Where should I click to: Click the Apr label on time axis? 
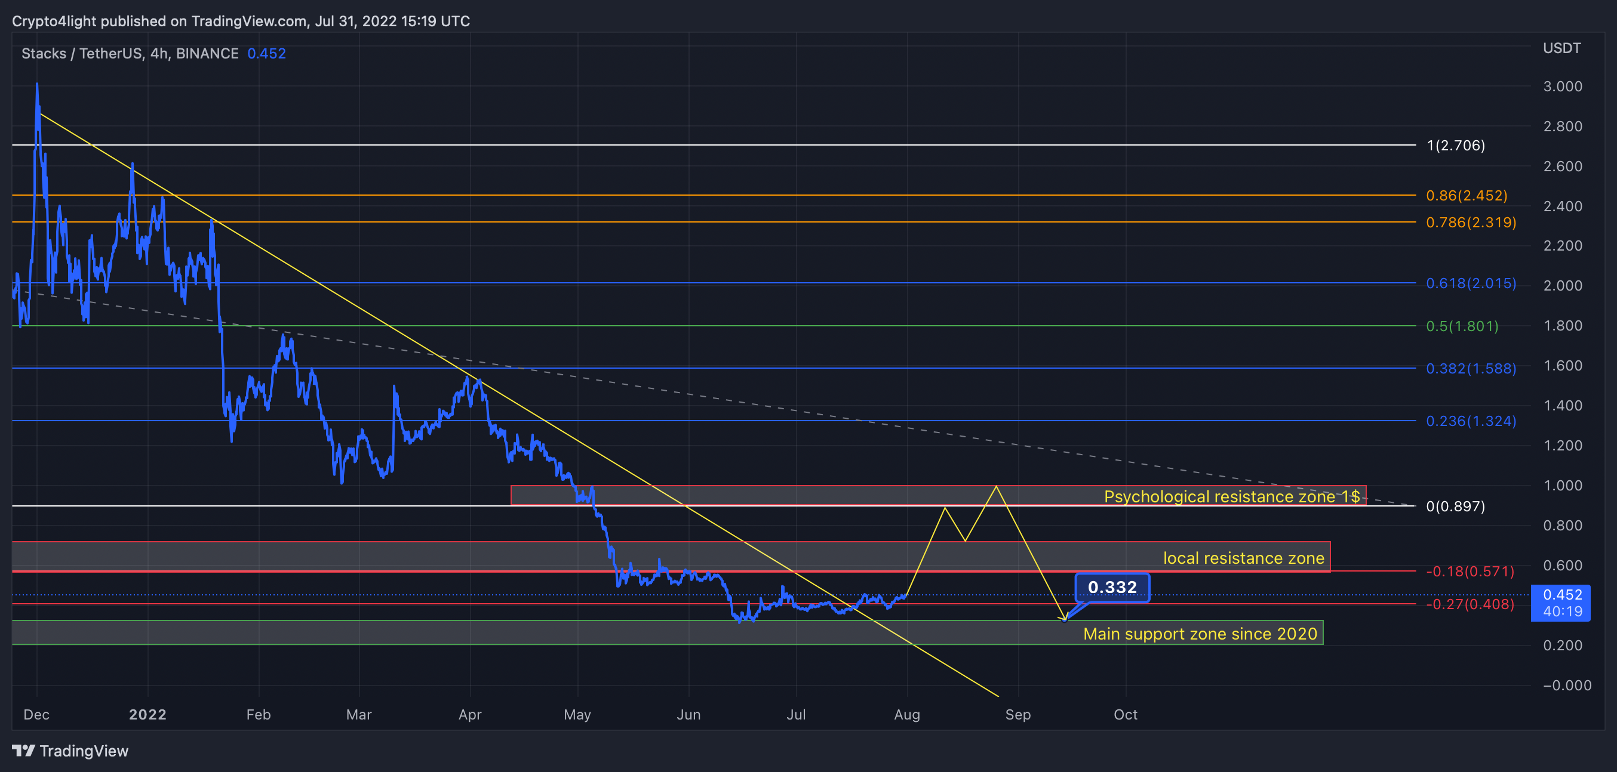(470, 715)
